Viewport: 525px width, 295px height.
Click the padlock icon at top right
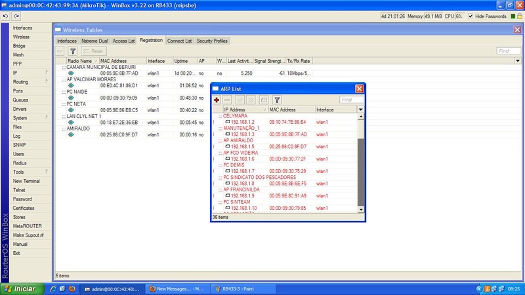click(520, 16)
